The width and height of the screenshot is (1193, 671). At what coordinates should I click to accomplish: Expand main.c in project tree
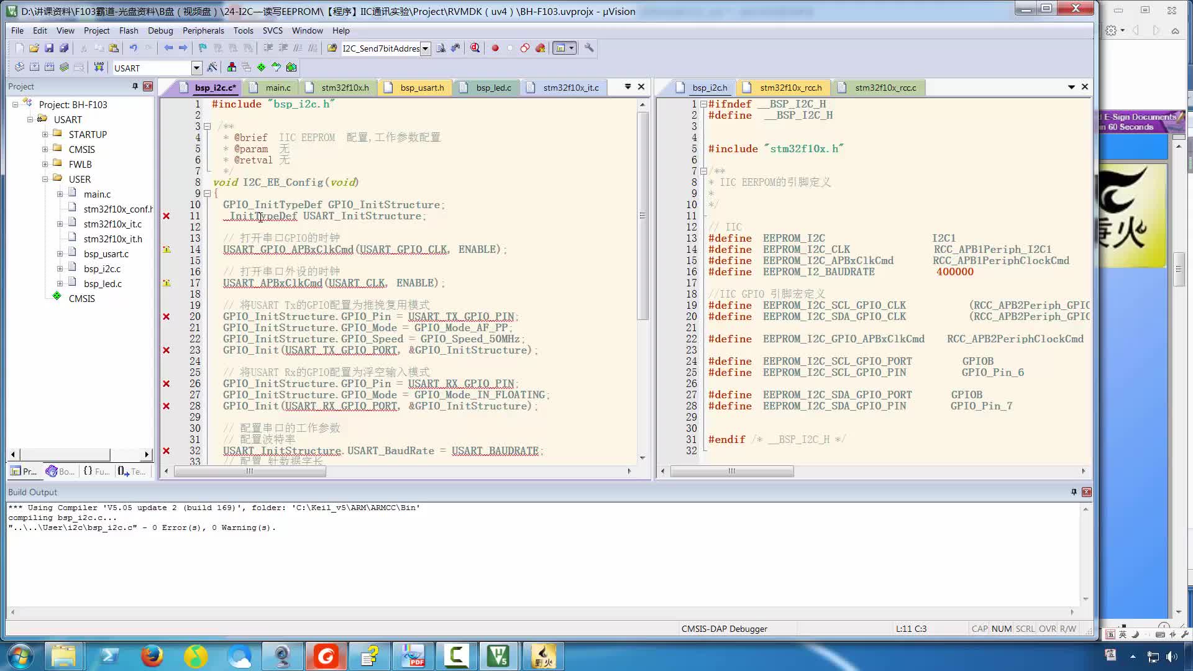pyautogui.click(x=60, y=194)
